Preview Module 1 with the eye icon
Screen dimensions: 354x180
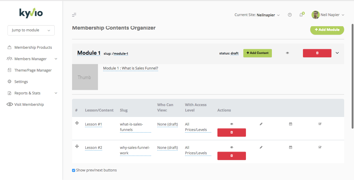coord(287,53)
